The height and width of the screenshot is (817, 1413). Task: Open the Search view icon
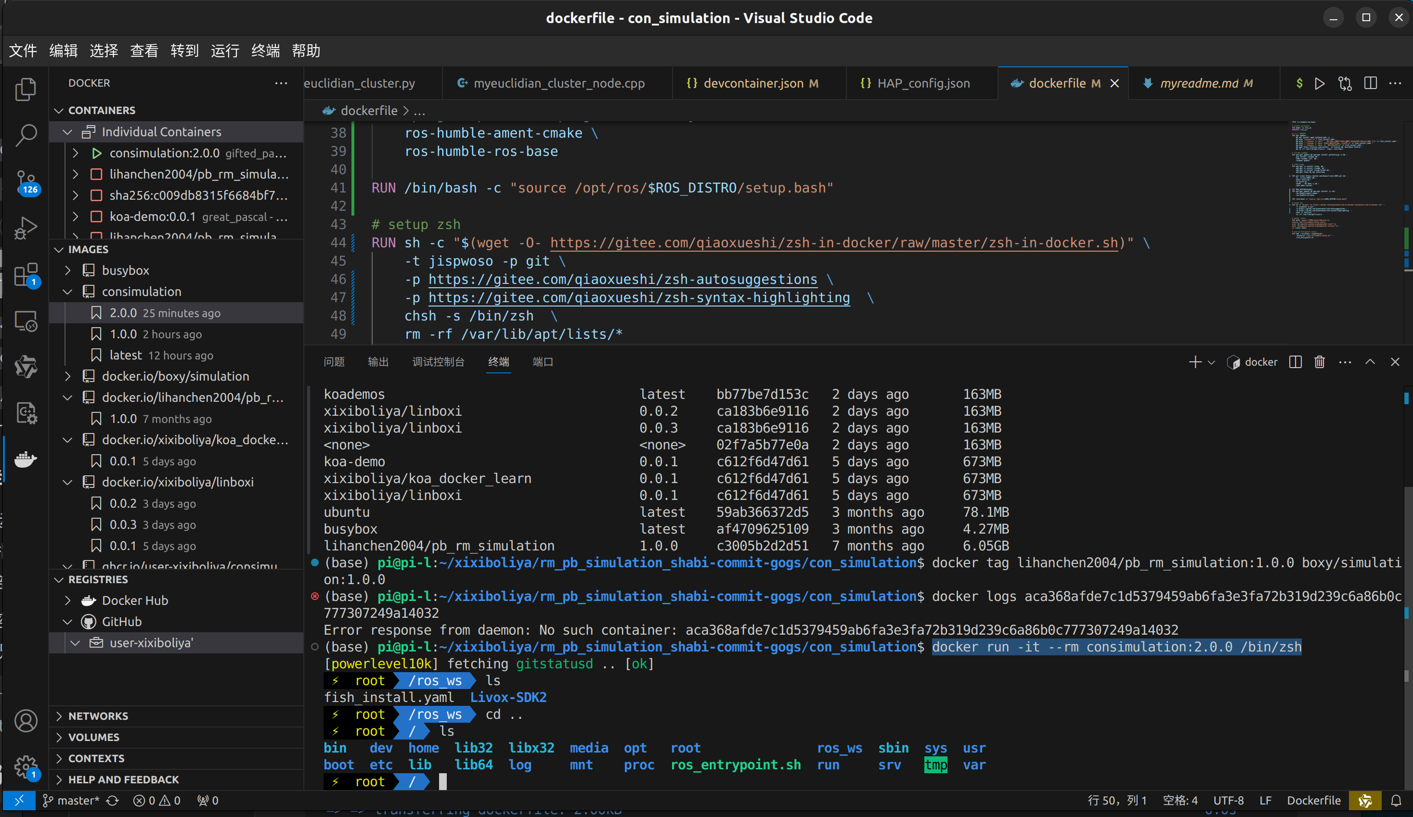pos(25,135)
